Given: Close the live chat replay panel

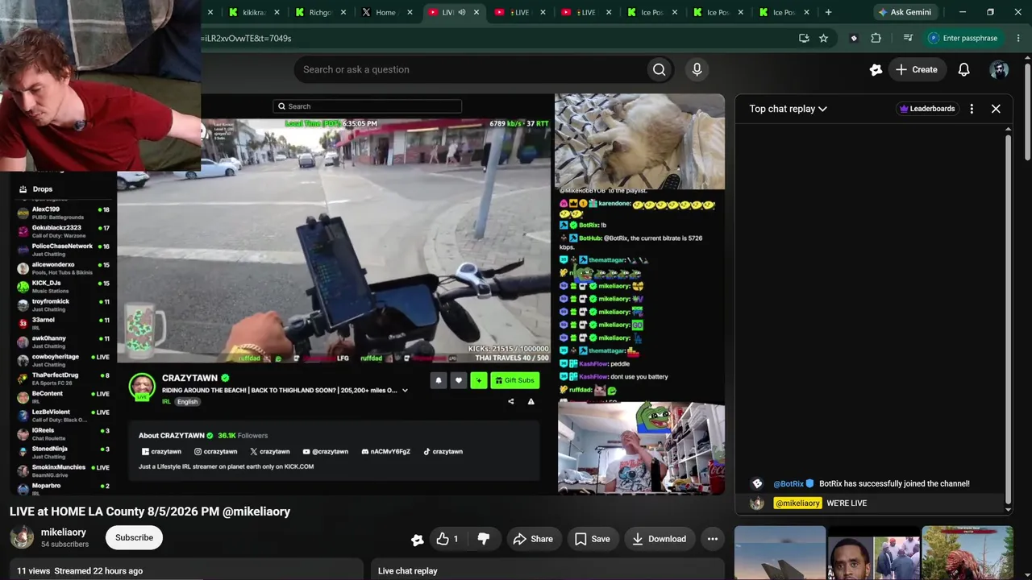Looking at the screenshot, I should tap(996, 109).
